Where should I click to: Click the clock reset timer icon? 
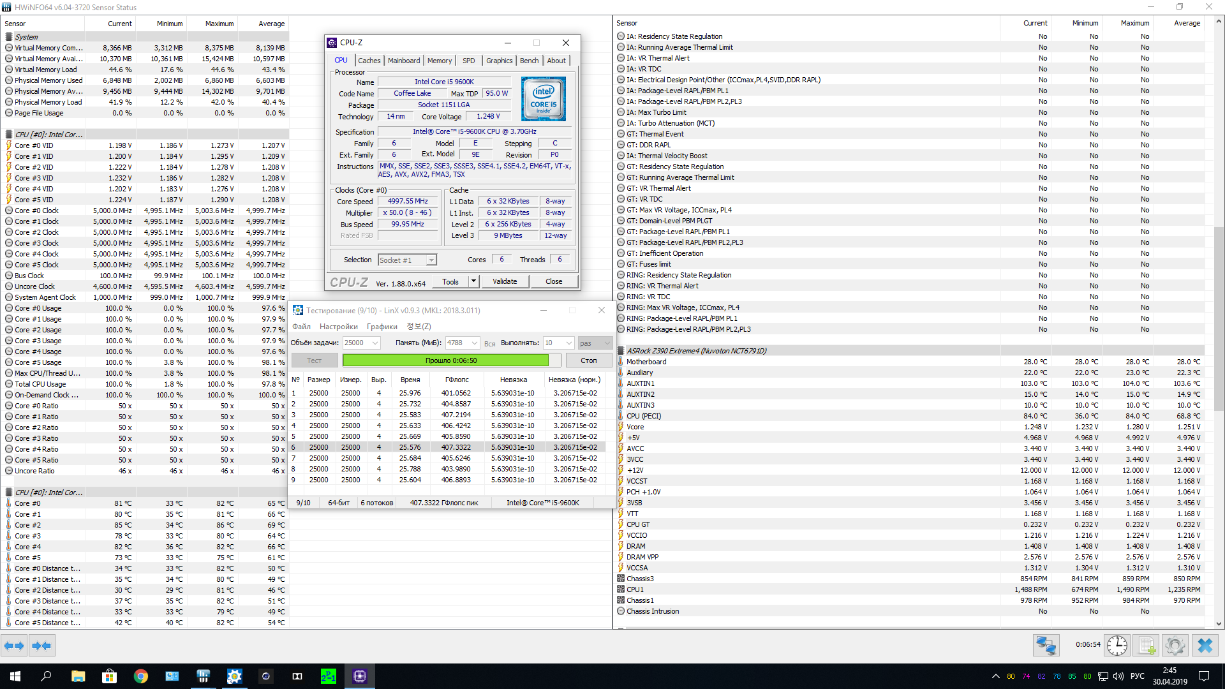click(x=1117, y=646)
